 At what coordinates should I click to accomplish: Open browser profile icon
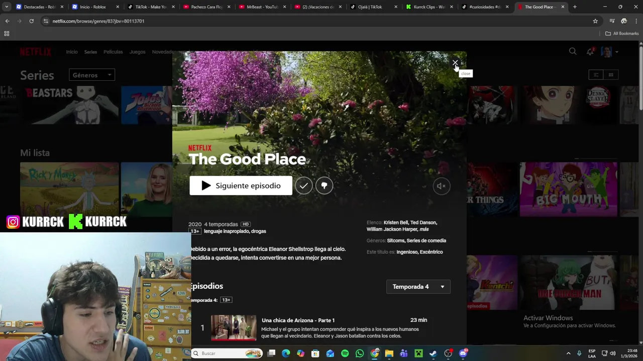coord(624,21)
